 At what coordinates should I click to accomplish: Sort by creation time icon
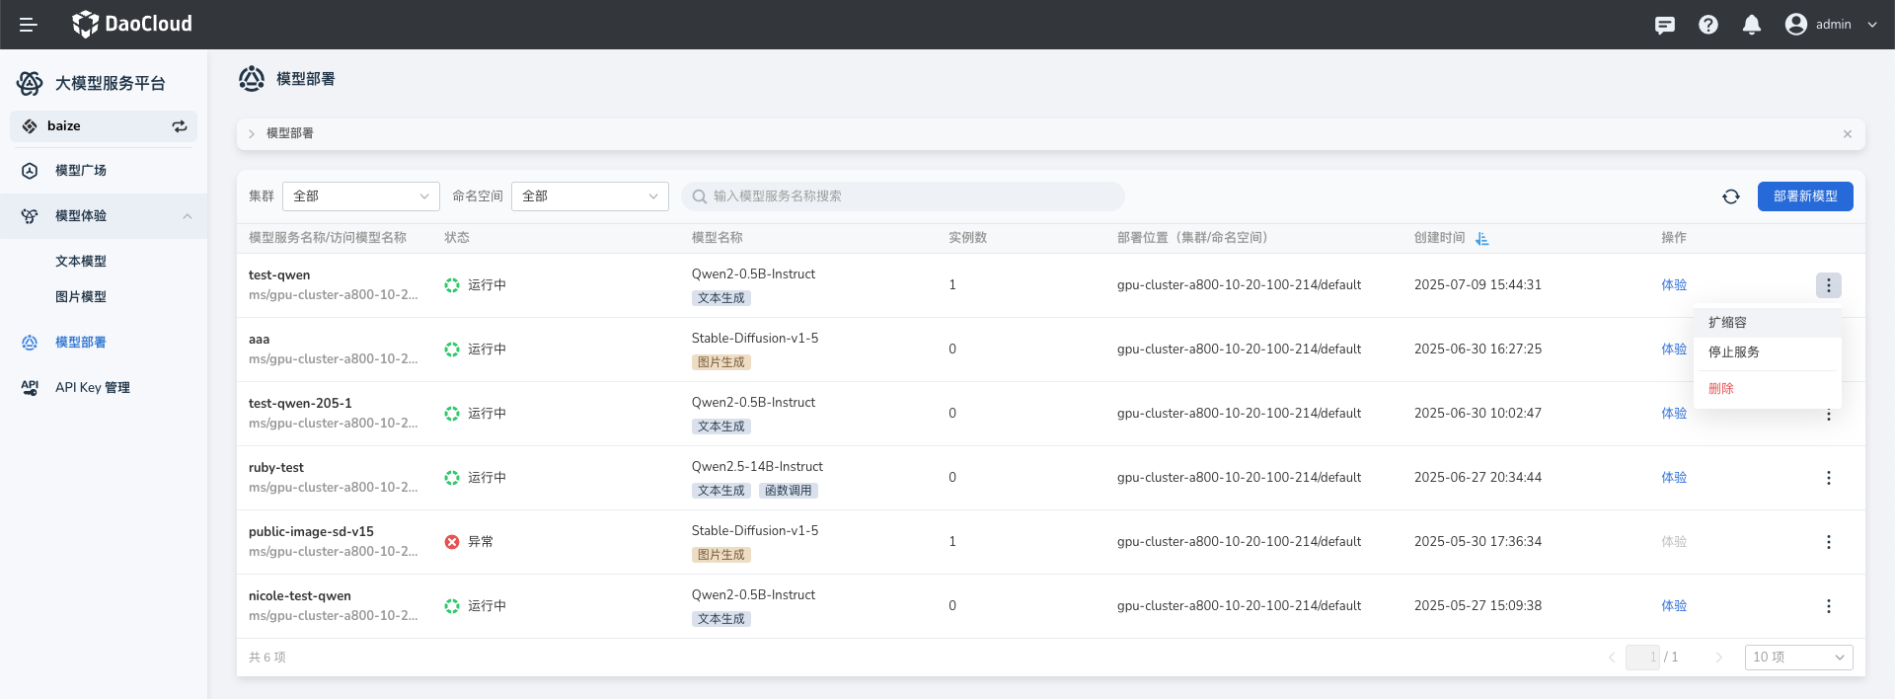click(1481, 239)
